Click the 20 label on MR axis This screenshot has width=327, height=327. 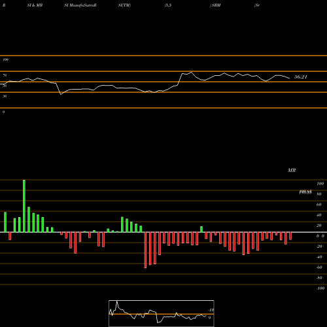pyautogui.click(x=319, y=226)
